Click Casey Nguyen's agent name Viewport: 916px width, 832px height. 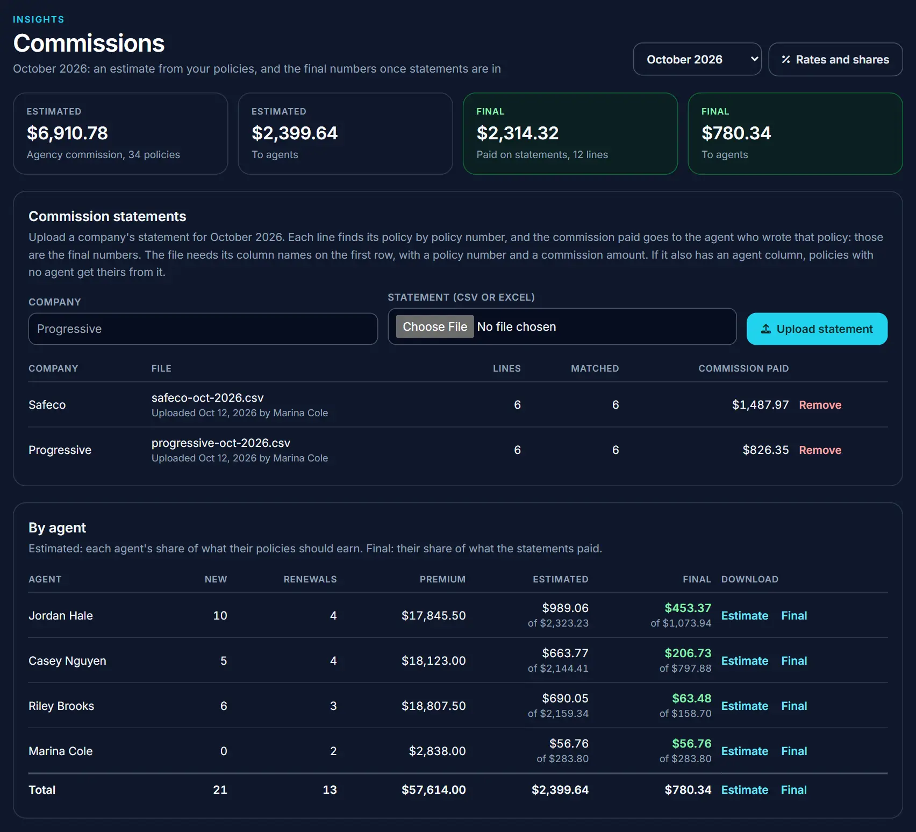pyautogui.click(x=67, y=660)
